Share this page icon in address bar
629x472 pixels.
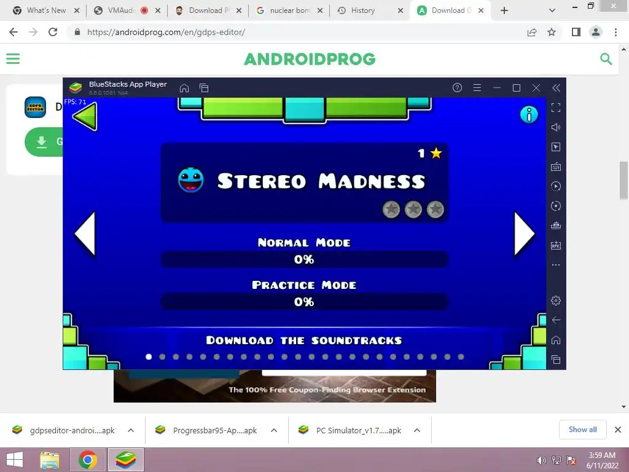point(532,32)
